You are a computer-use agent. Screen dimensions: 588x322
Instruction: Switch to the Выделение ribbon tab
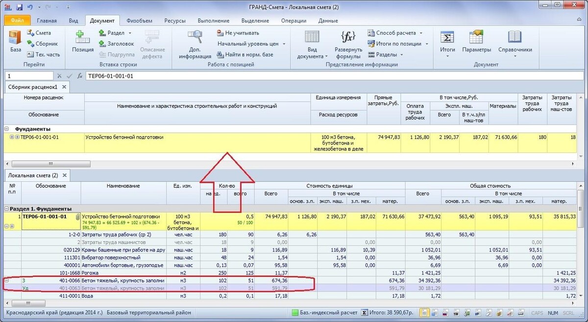255,21
